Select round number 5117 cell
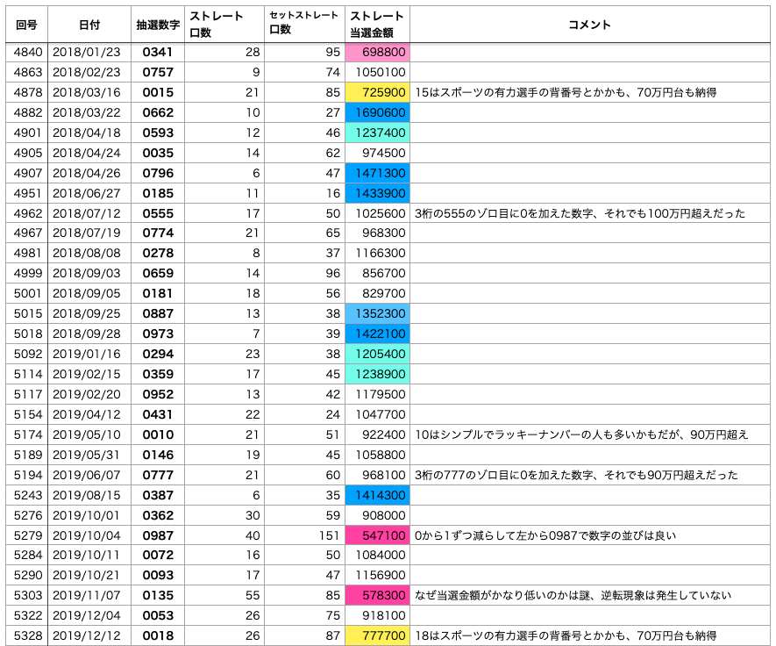The width and height of the screenshot is (776, 646). click(x=26, y=394)
